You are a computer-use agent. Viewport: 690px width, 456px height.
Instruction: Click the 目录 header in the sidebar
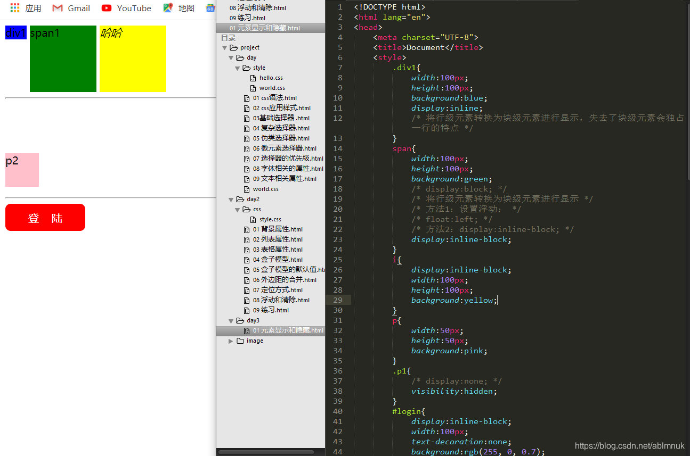229,38
